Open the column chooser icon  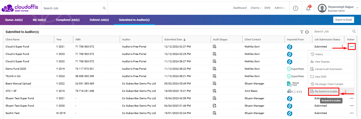click(307, 32)
